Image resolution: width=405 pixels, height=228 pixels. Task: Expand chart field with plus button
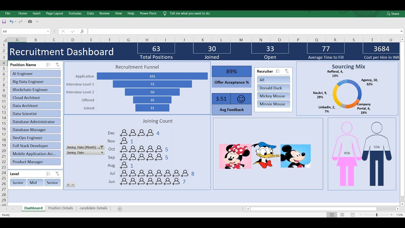point(68,185)
